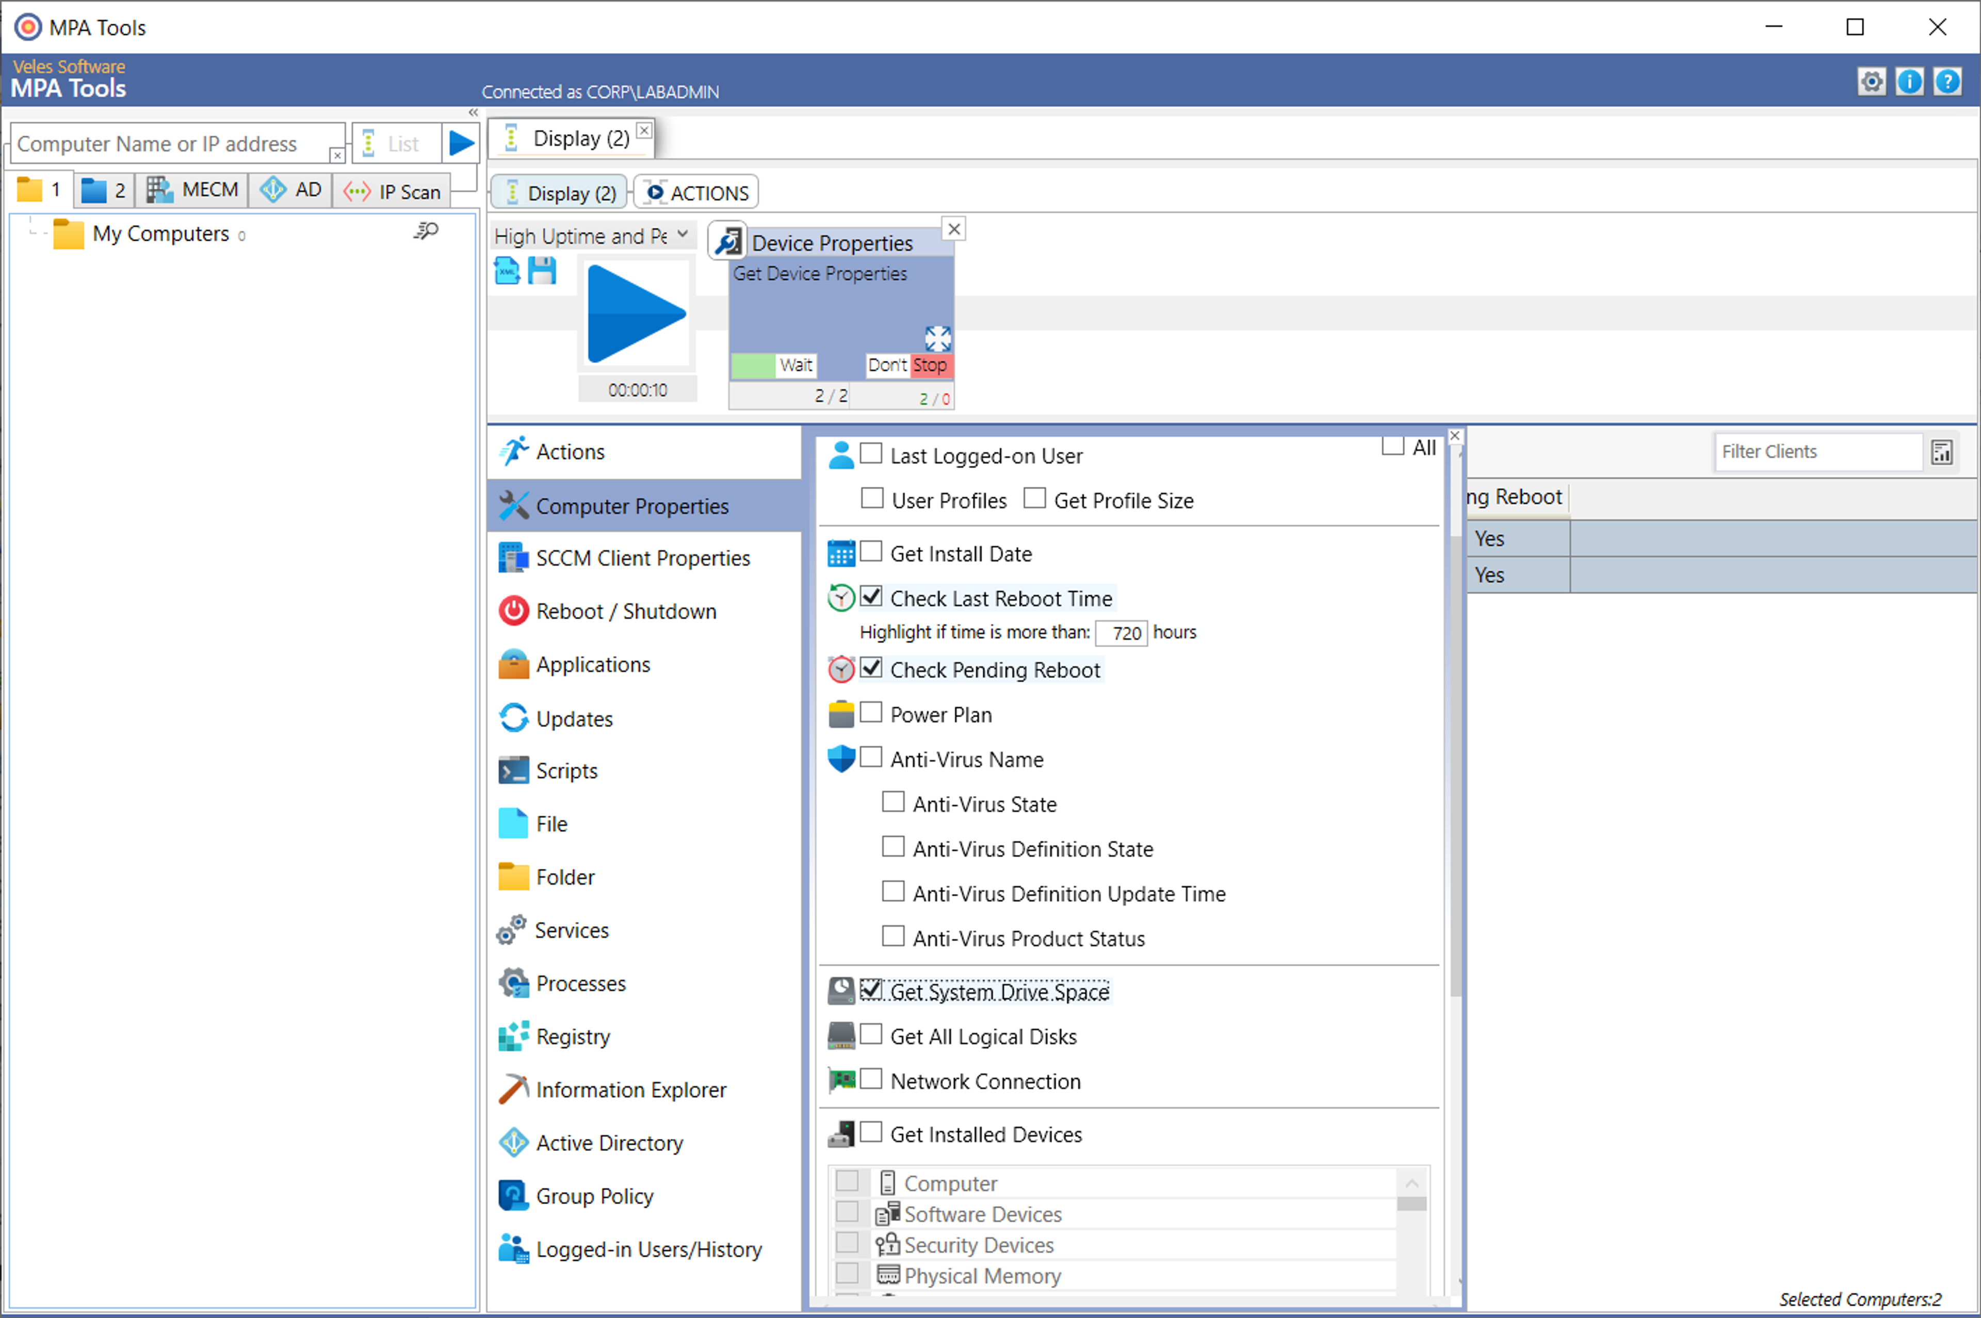Enable User Profiles checkbox

[872, 499]
